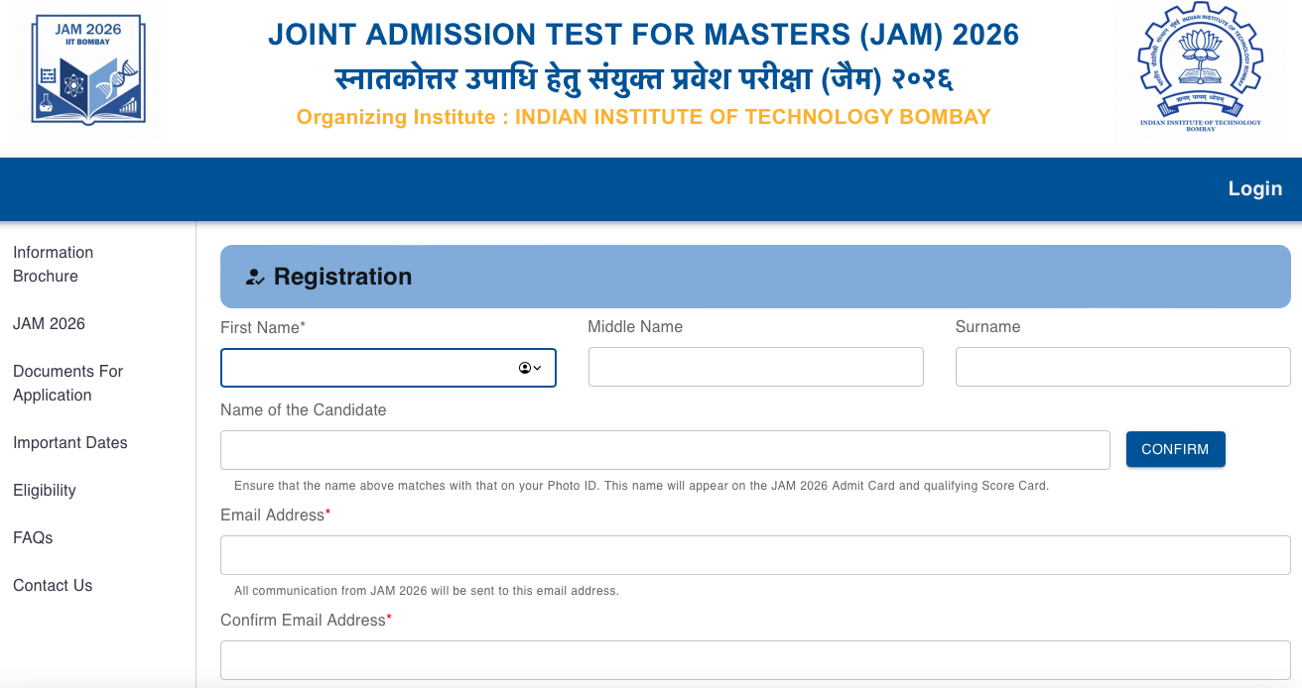Open the Eligibility sidebar link

[45, 491]
